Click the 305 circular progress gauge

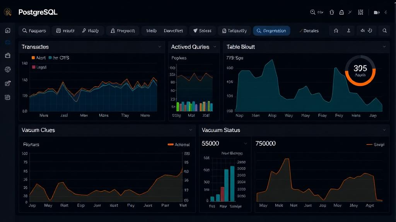point(360,71)
